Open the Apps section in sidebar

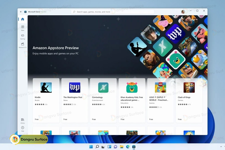pyautogui.click(x=23, y=28)
